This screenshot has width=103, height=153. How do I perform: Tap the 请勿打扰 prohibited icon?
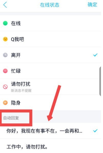tap(5, 87)
